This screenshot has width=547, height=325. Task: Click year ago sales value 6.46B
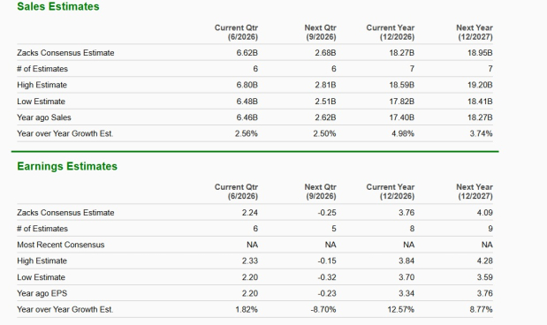247,117
